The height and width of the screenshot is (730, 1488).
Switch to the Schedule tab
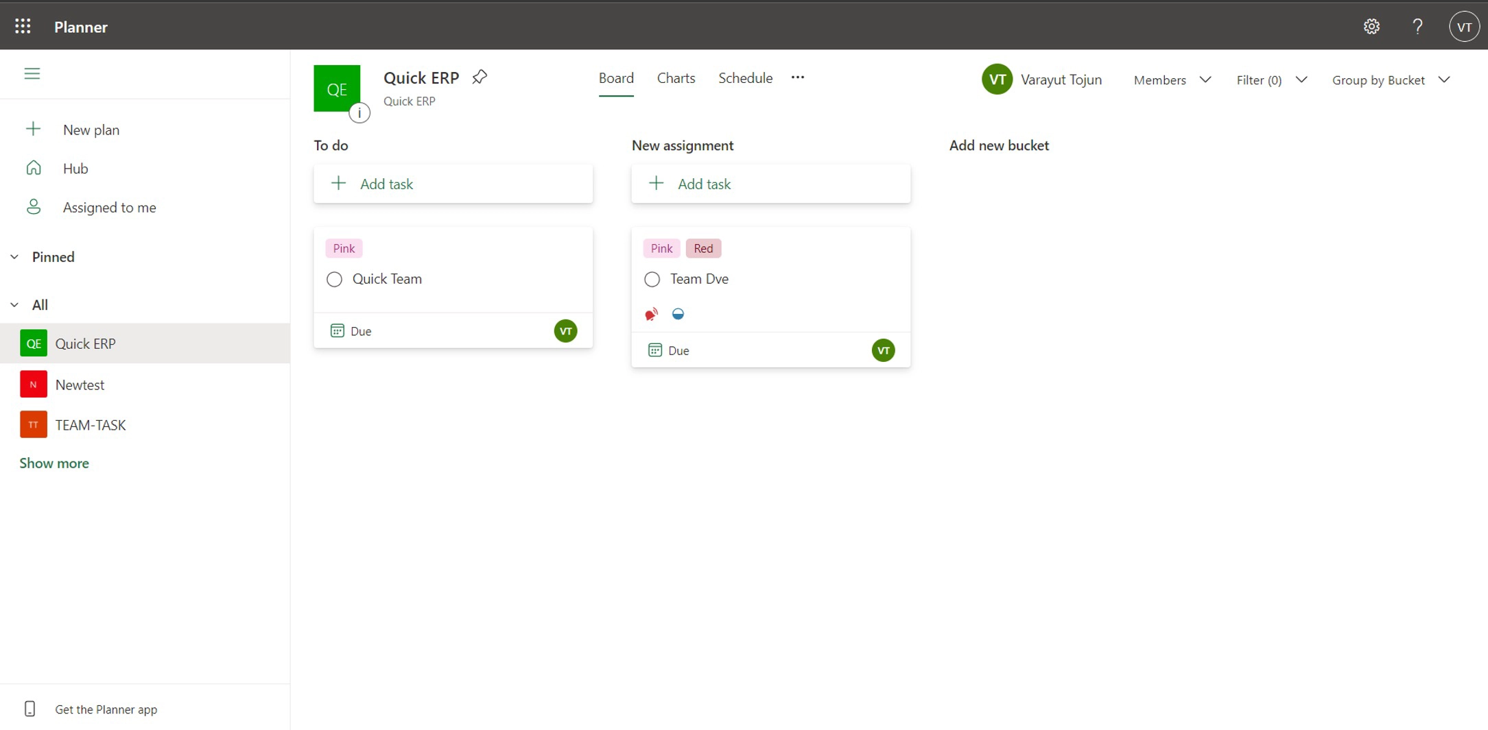[745, 78]
